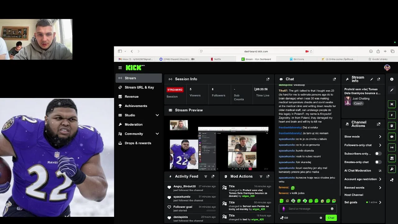
Task: Switch to Netflix browser tab
Action: tap(216, 59)
